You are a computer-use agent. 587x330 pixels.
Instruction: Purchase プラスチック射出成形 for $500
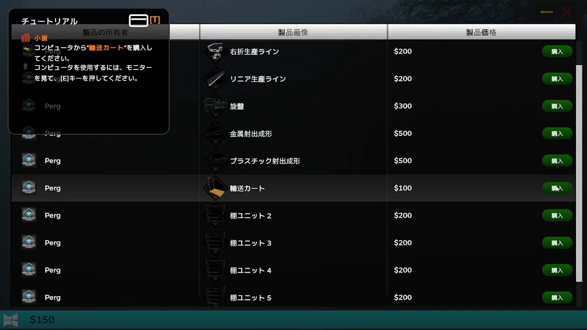click(557, 161)
